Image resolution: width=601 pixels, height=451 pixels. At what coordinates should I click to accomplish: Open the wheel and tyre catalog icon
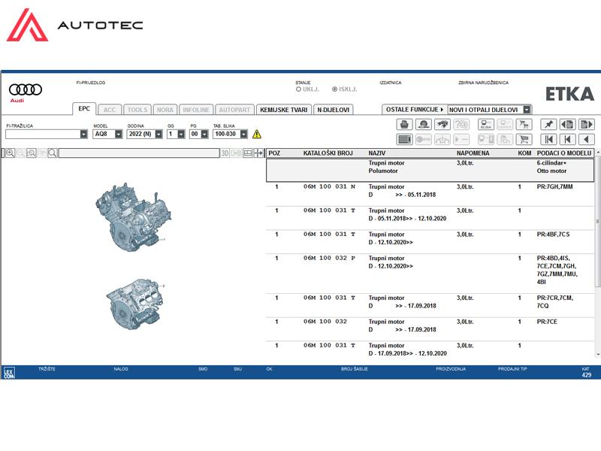(x=424, y=124)
